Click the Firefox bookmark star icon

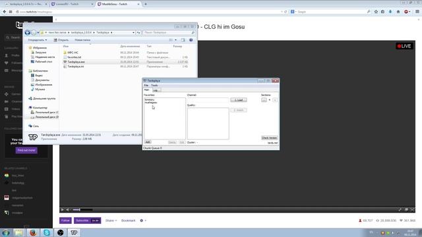coord(376,12)
